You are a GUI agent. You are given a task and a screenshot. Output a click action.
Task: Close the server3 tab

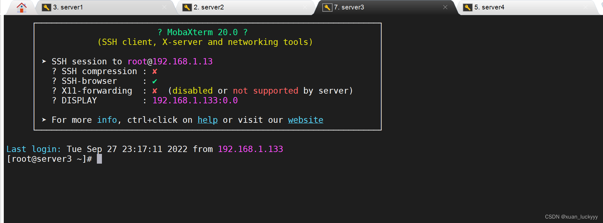point(445,7)
